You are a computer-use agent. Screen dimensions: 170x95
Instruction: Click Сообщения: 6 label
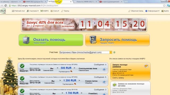[x=100, y=77]
